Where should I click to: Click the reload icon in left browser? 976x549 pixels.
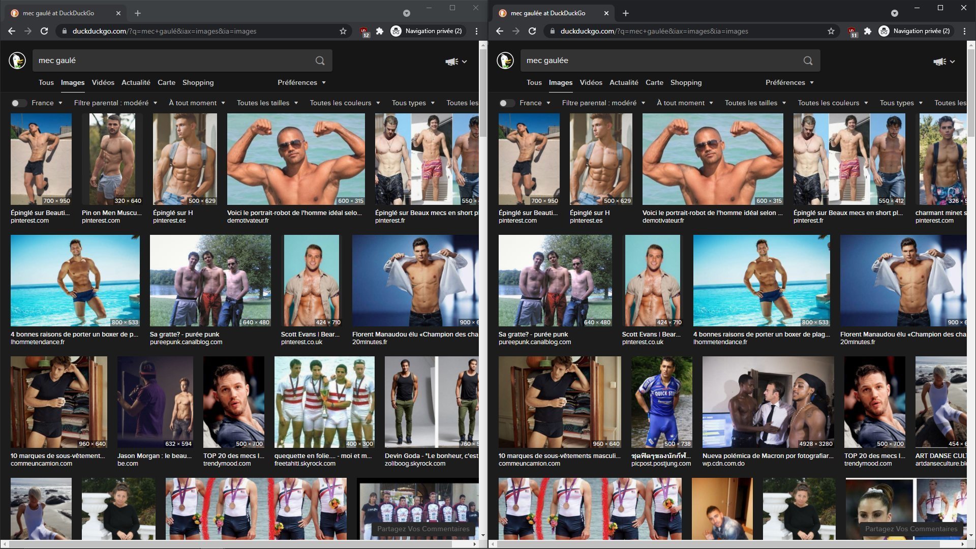[44, 31]
